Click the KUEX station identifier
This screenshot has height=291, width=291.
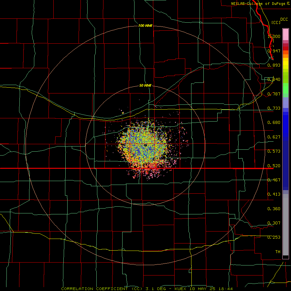180,289
